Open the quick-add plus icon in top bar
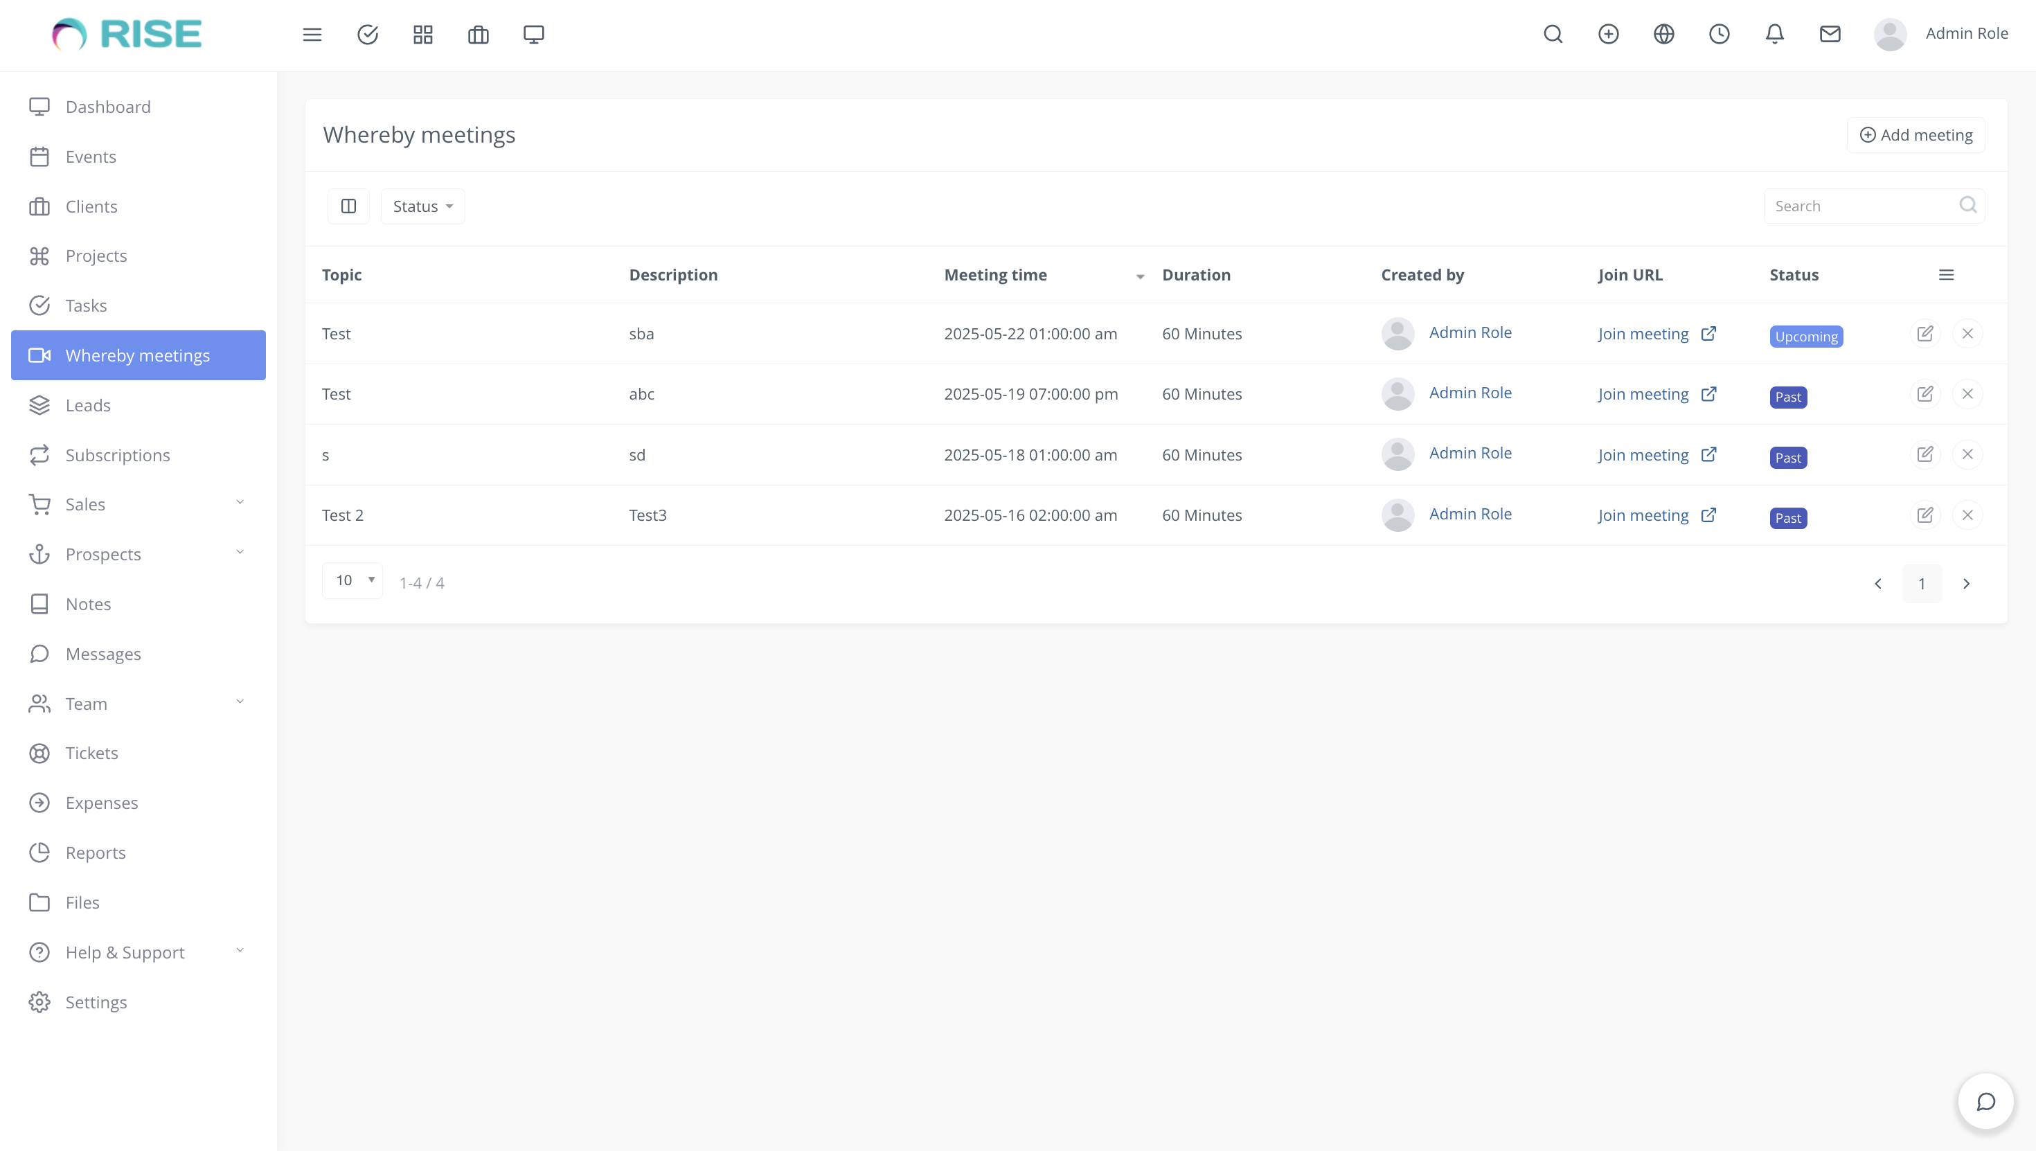 [1609, 34]
